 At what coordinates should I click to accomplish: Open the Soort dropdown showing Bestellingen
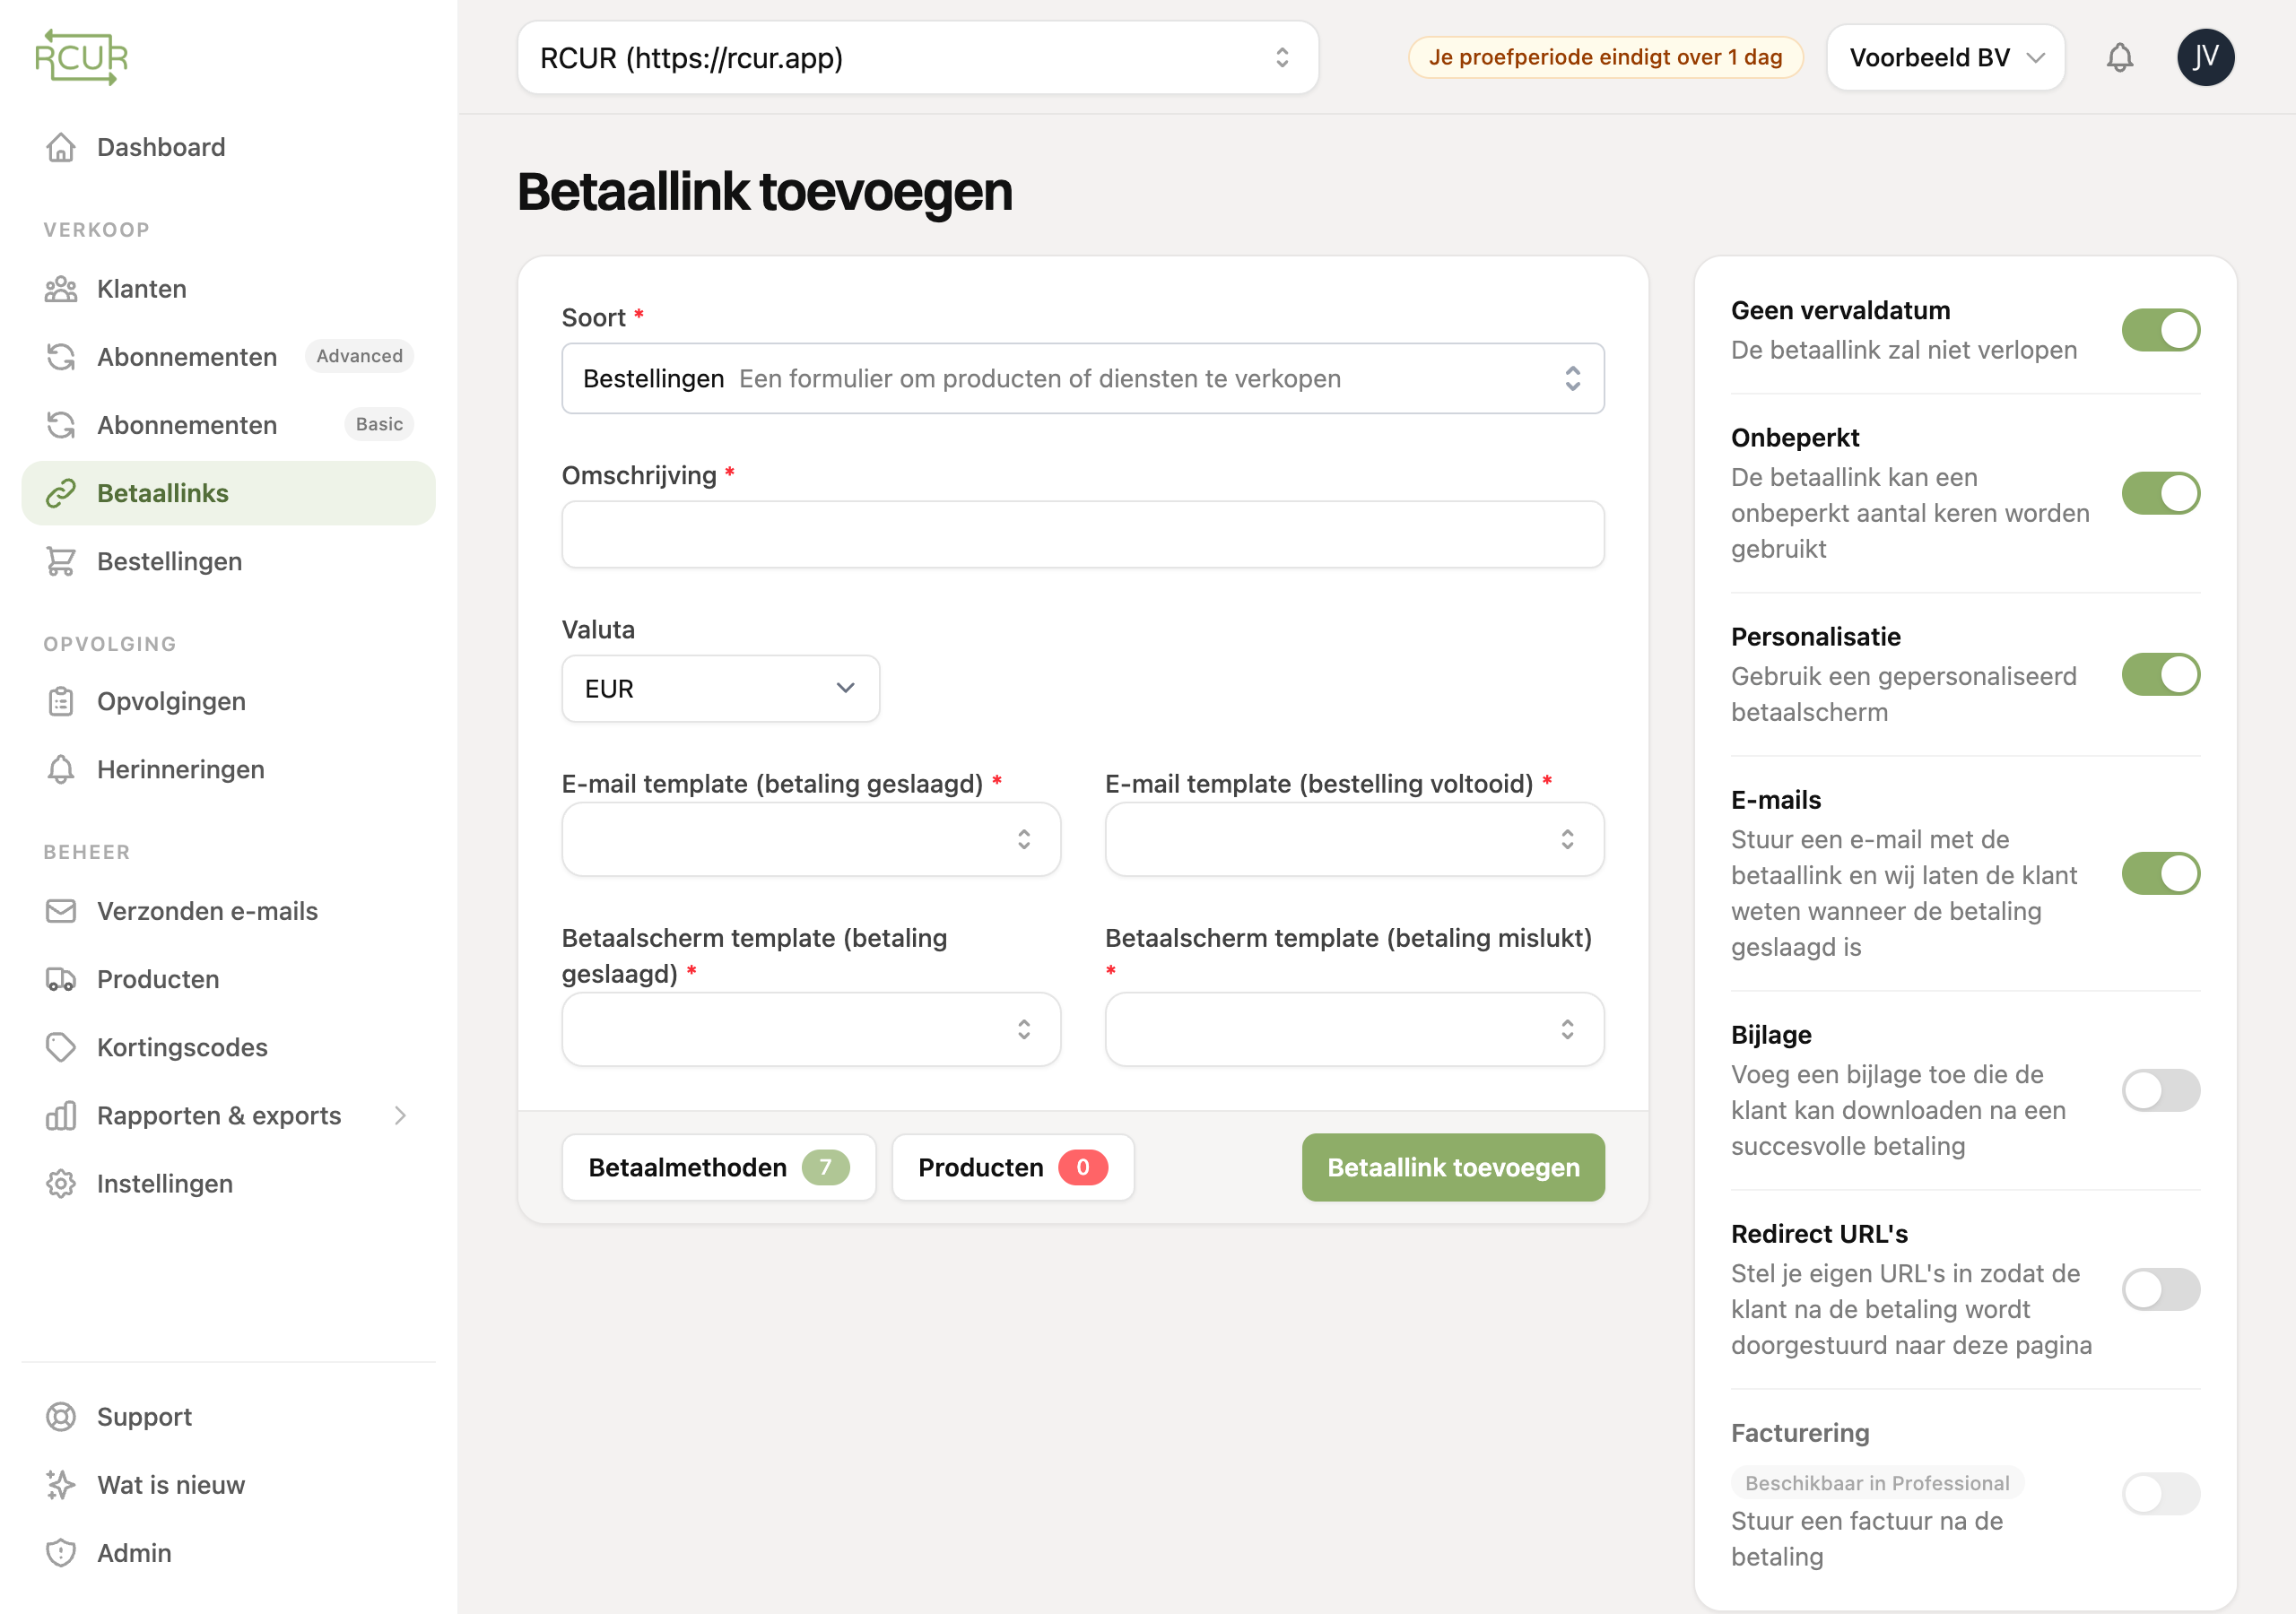(x=1082, y=378)
